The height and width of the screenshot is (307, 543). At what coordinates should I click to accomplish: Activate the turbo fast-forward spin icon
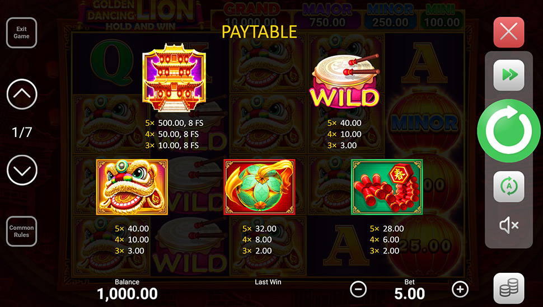509,75
